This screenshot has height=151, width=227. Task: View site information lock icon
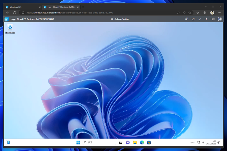[23, 13]
